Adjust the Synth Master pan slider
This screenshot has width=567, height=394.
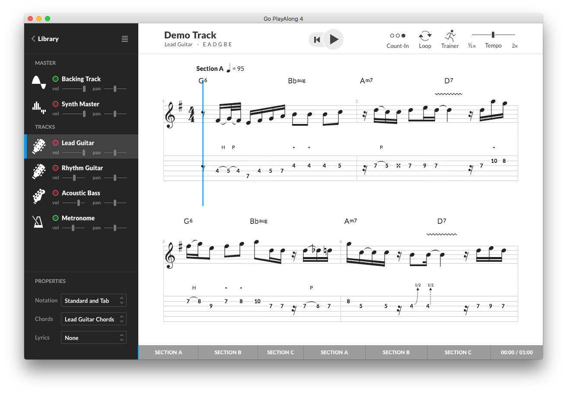click(x=115, y=114)
